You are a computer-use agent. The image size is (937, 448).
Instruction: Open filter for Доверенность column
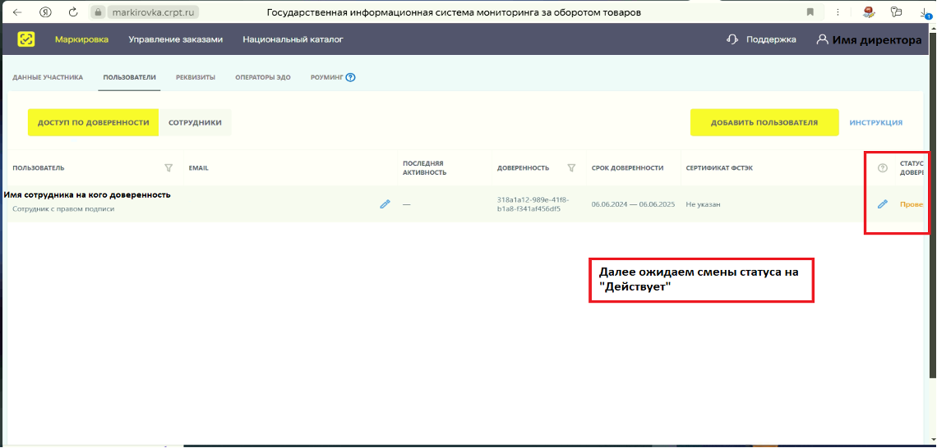tap(571, 168)
